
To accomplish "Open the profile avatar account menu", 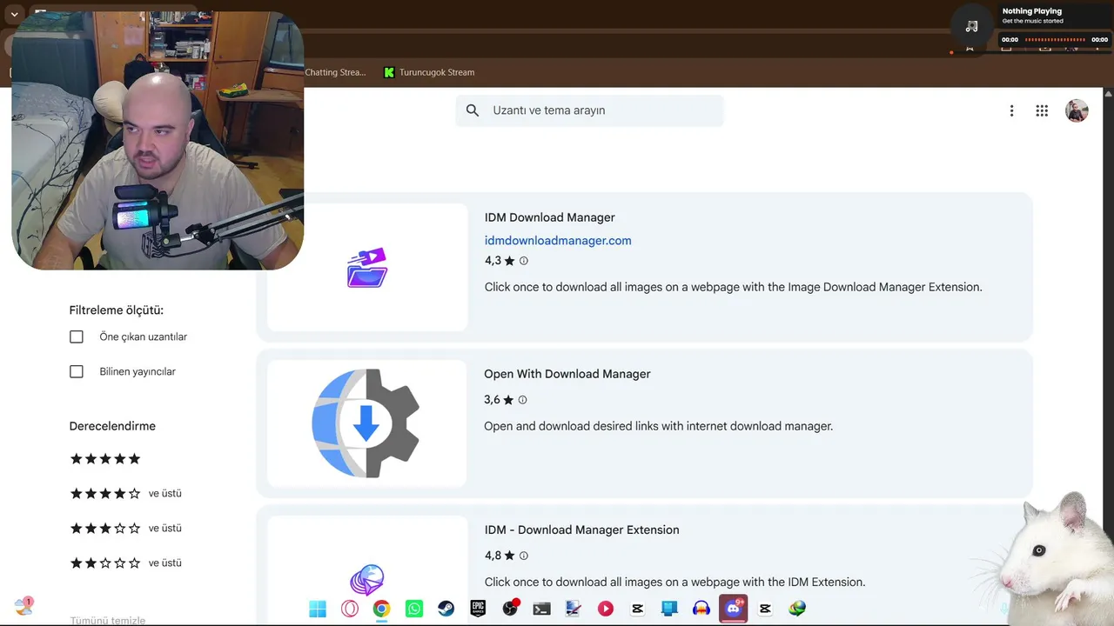I will point(1077,110).
